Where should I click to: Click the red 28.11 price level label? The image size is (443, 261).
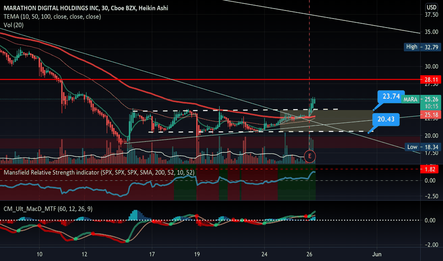coord(431,80)
